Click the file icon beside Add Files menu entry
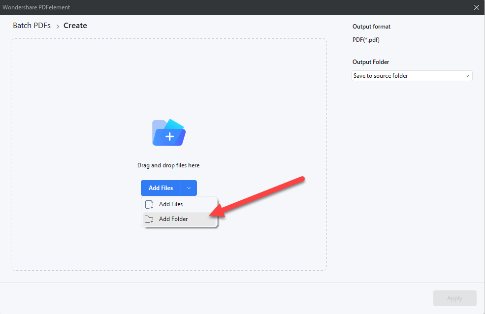The image size is (485, 314). click(x=149, y=204)
